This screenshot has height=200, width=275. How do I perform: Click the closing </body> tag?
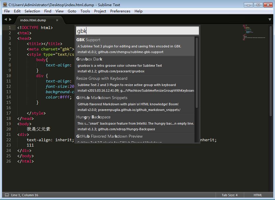click(x=25, y=156)
